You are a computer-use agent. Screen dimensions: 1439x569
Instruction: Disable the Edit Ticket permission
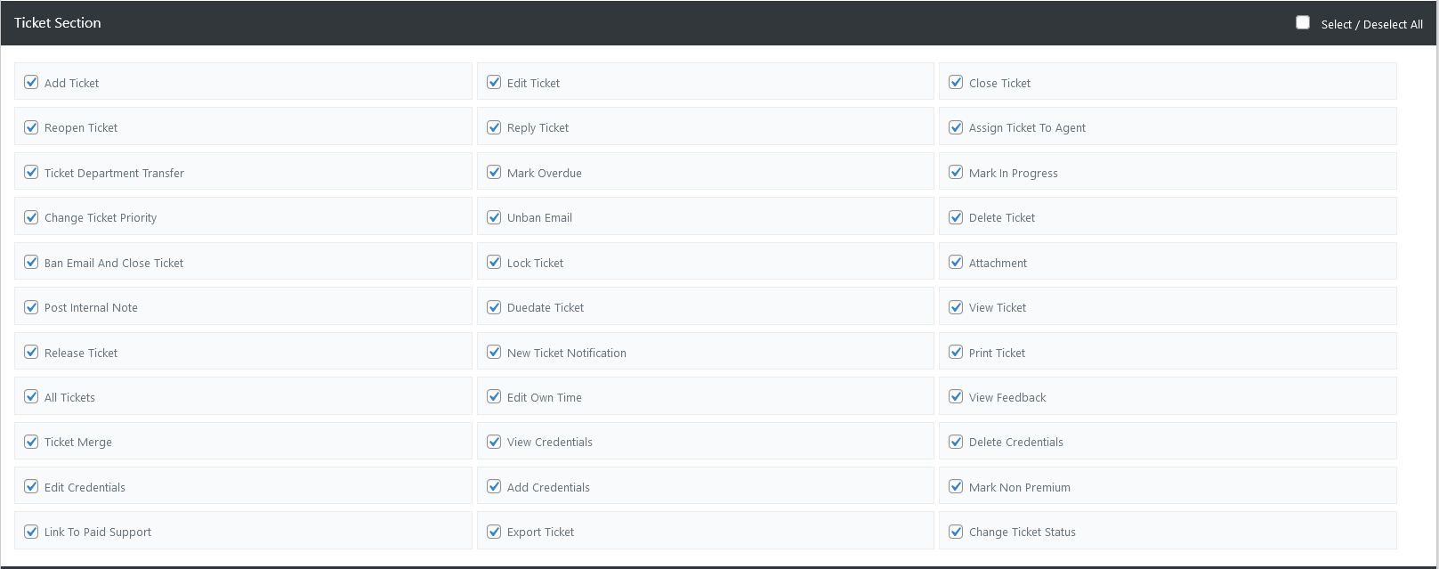coord(494,82)
